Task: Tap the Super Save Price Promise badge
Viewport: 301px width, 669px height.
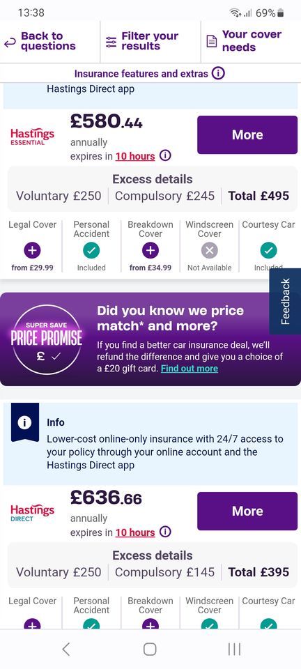Action: 47,339
